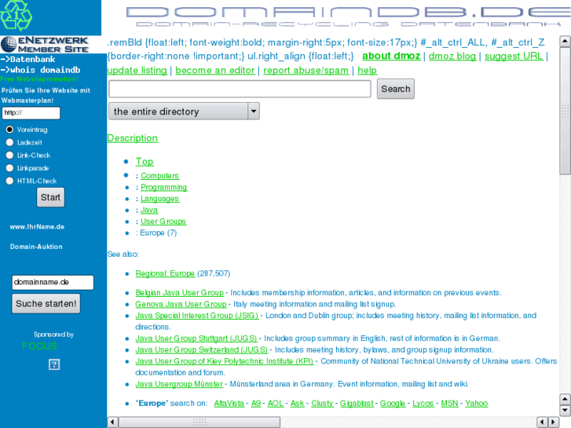Open Java Special Interest Group (JSIG) link
The height and width of the screenshot is (428, 571).
pos(197,316)
